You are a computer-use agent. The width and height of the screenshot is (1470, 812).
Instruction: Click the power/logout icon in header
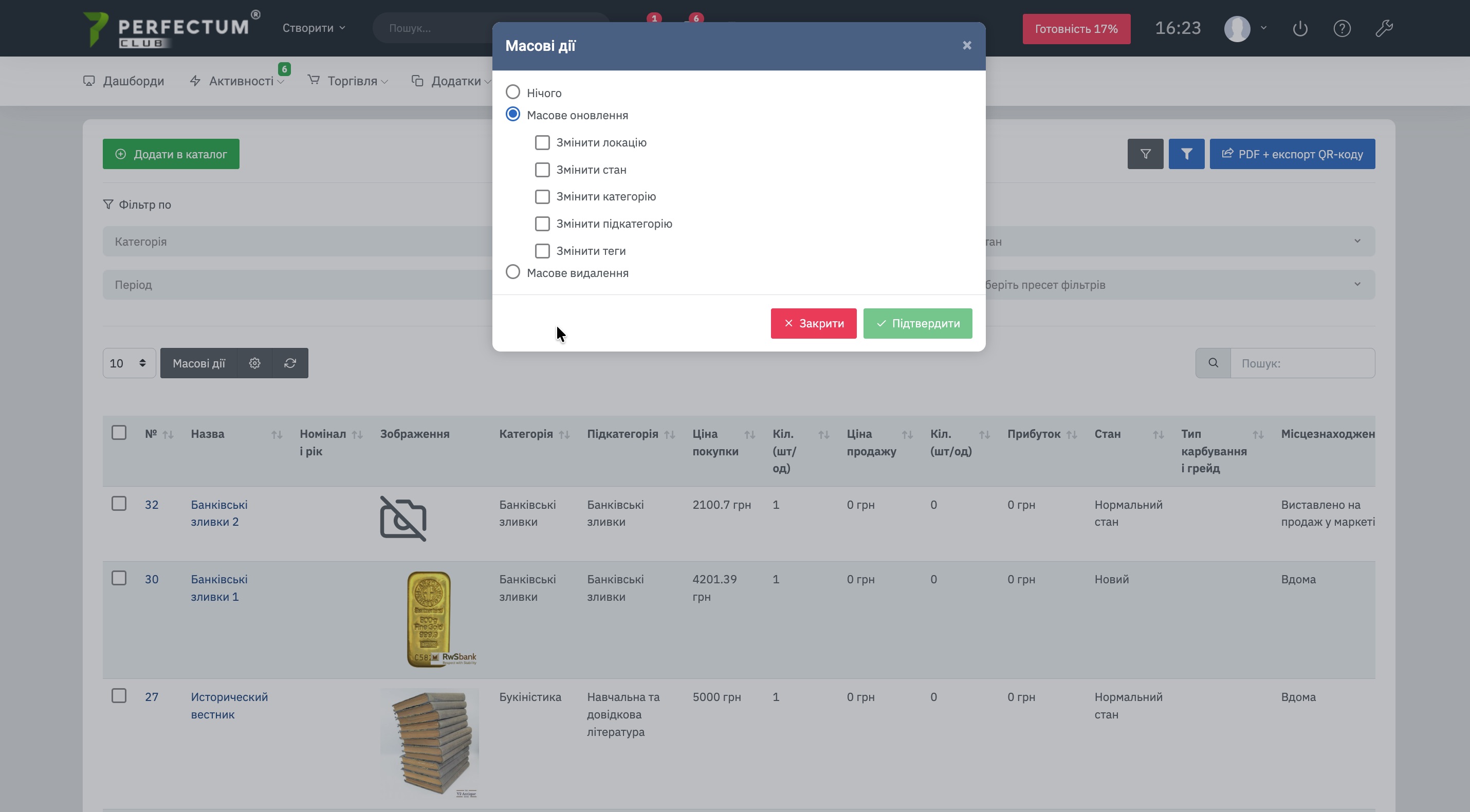tap(1300, 29)
